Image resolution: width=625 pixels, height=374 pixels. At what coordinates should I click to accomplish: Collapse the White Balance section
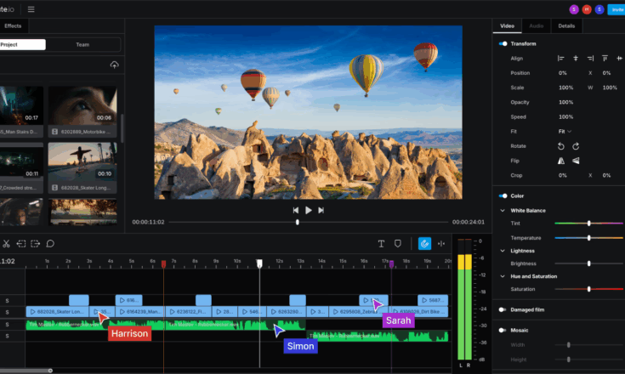pos(503,210)
